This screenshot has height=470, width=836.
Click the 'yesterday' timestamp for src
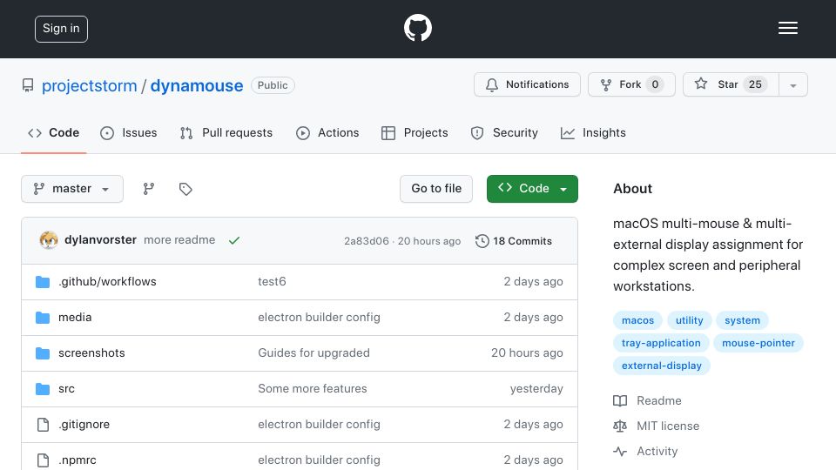[x=536, y=388]
